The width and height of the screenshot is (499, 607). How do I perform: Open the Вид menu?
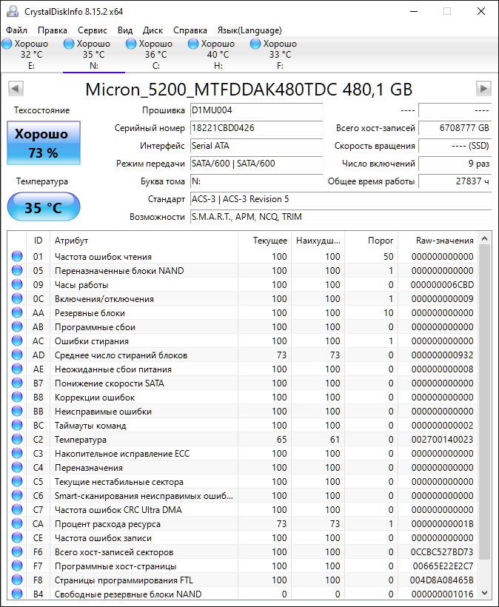pos(125,30)
